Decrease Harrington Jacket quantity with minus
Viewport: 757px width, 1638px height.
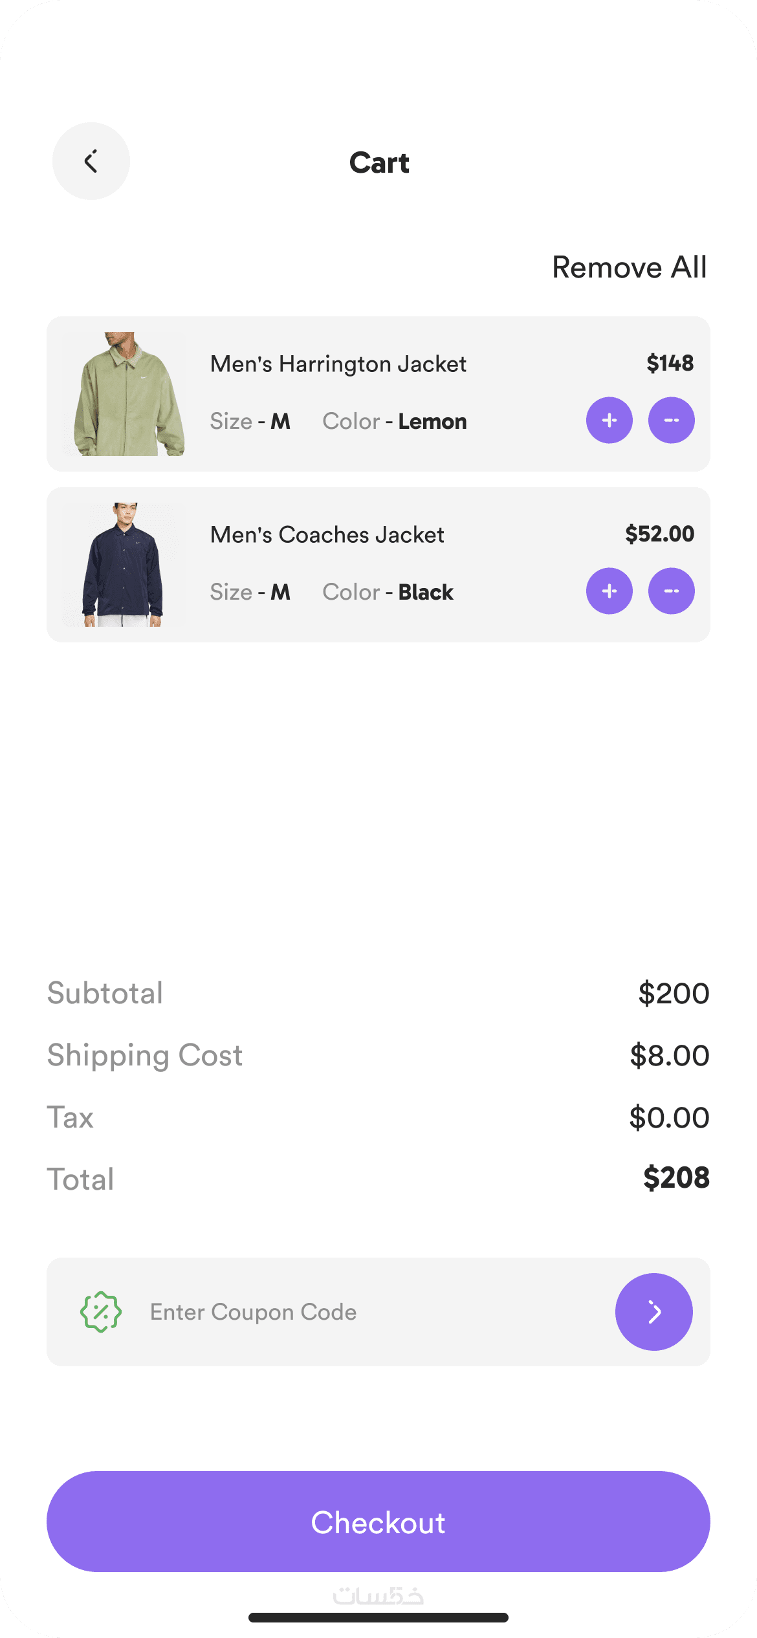point(671,420)
